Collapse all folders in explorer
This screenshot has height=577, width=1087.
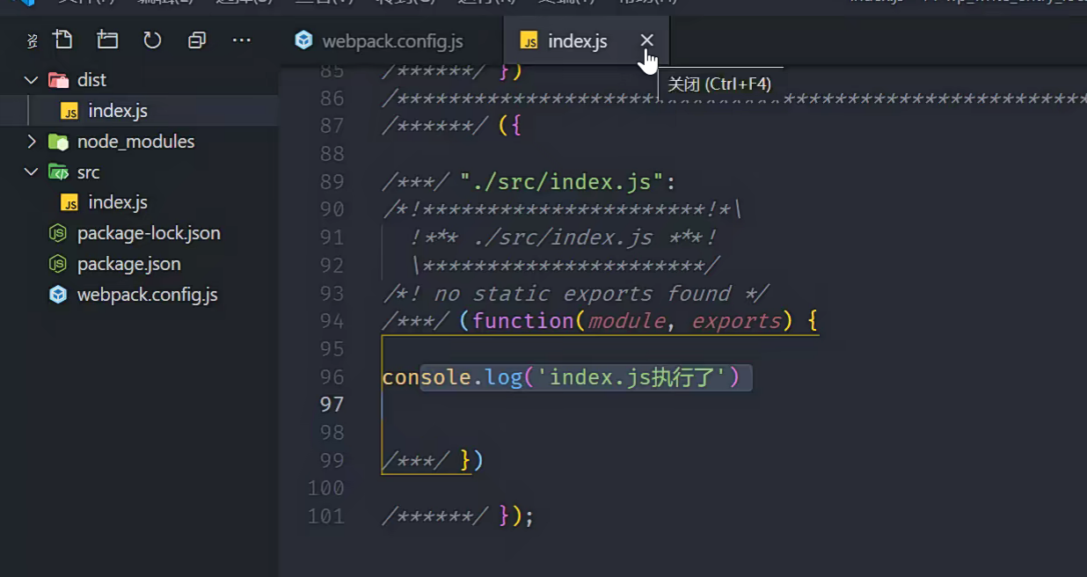[x=197, y=40]
